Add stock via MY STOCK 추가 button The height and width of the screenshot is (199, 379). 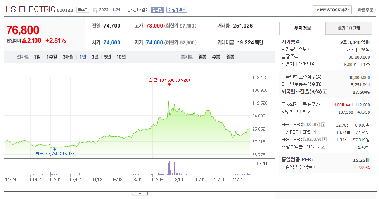[332, 10]
